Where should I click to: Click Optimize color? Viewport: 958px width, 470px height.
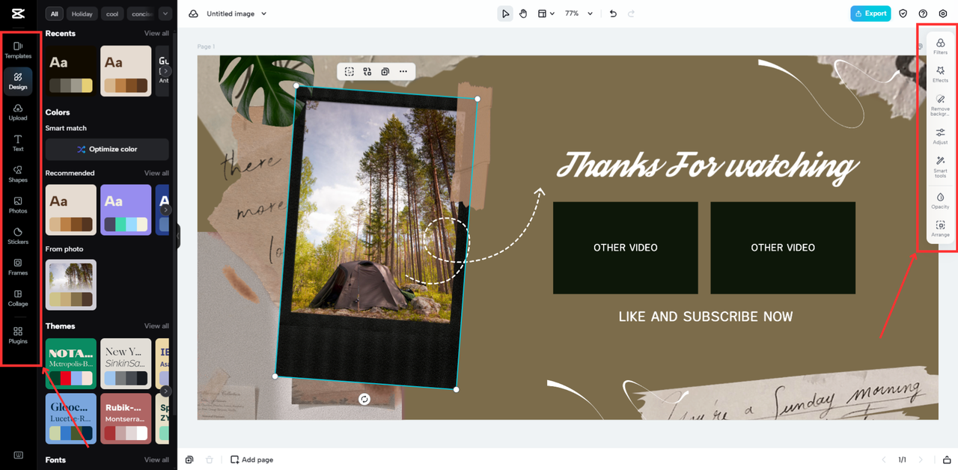coord(107,149)
